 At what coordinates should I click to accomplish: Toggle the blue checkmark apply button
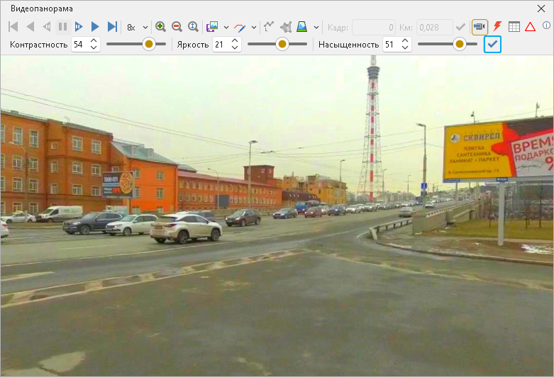[492, 44]
